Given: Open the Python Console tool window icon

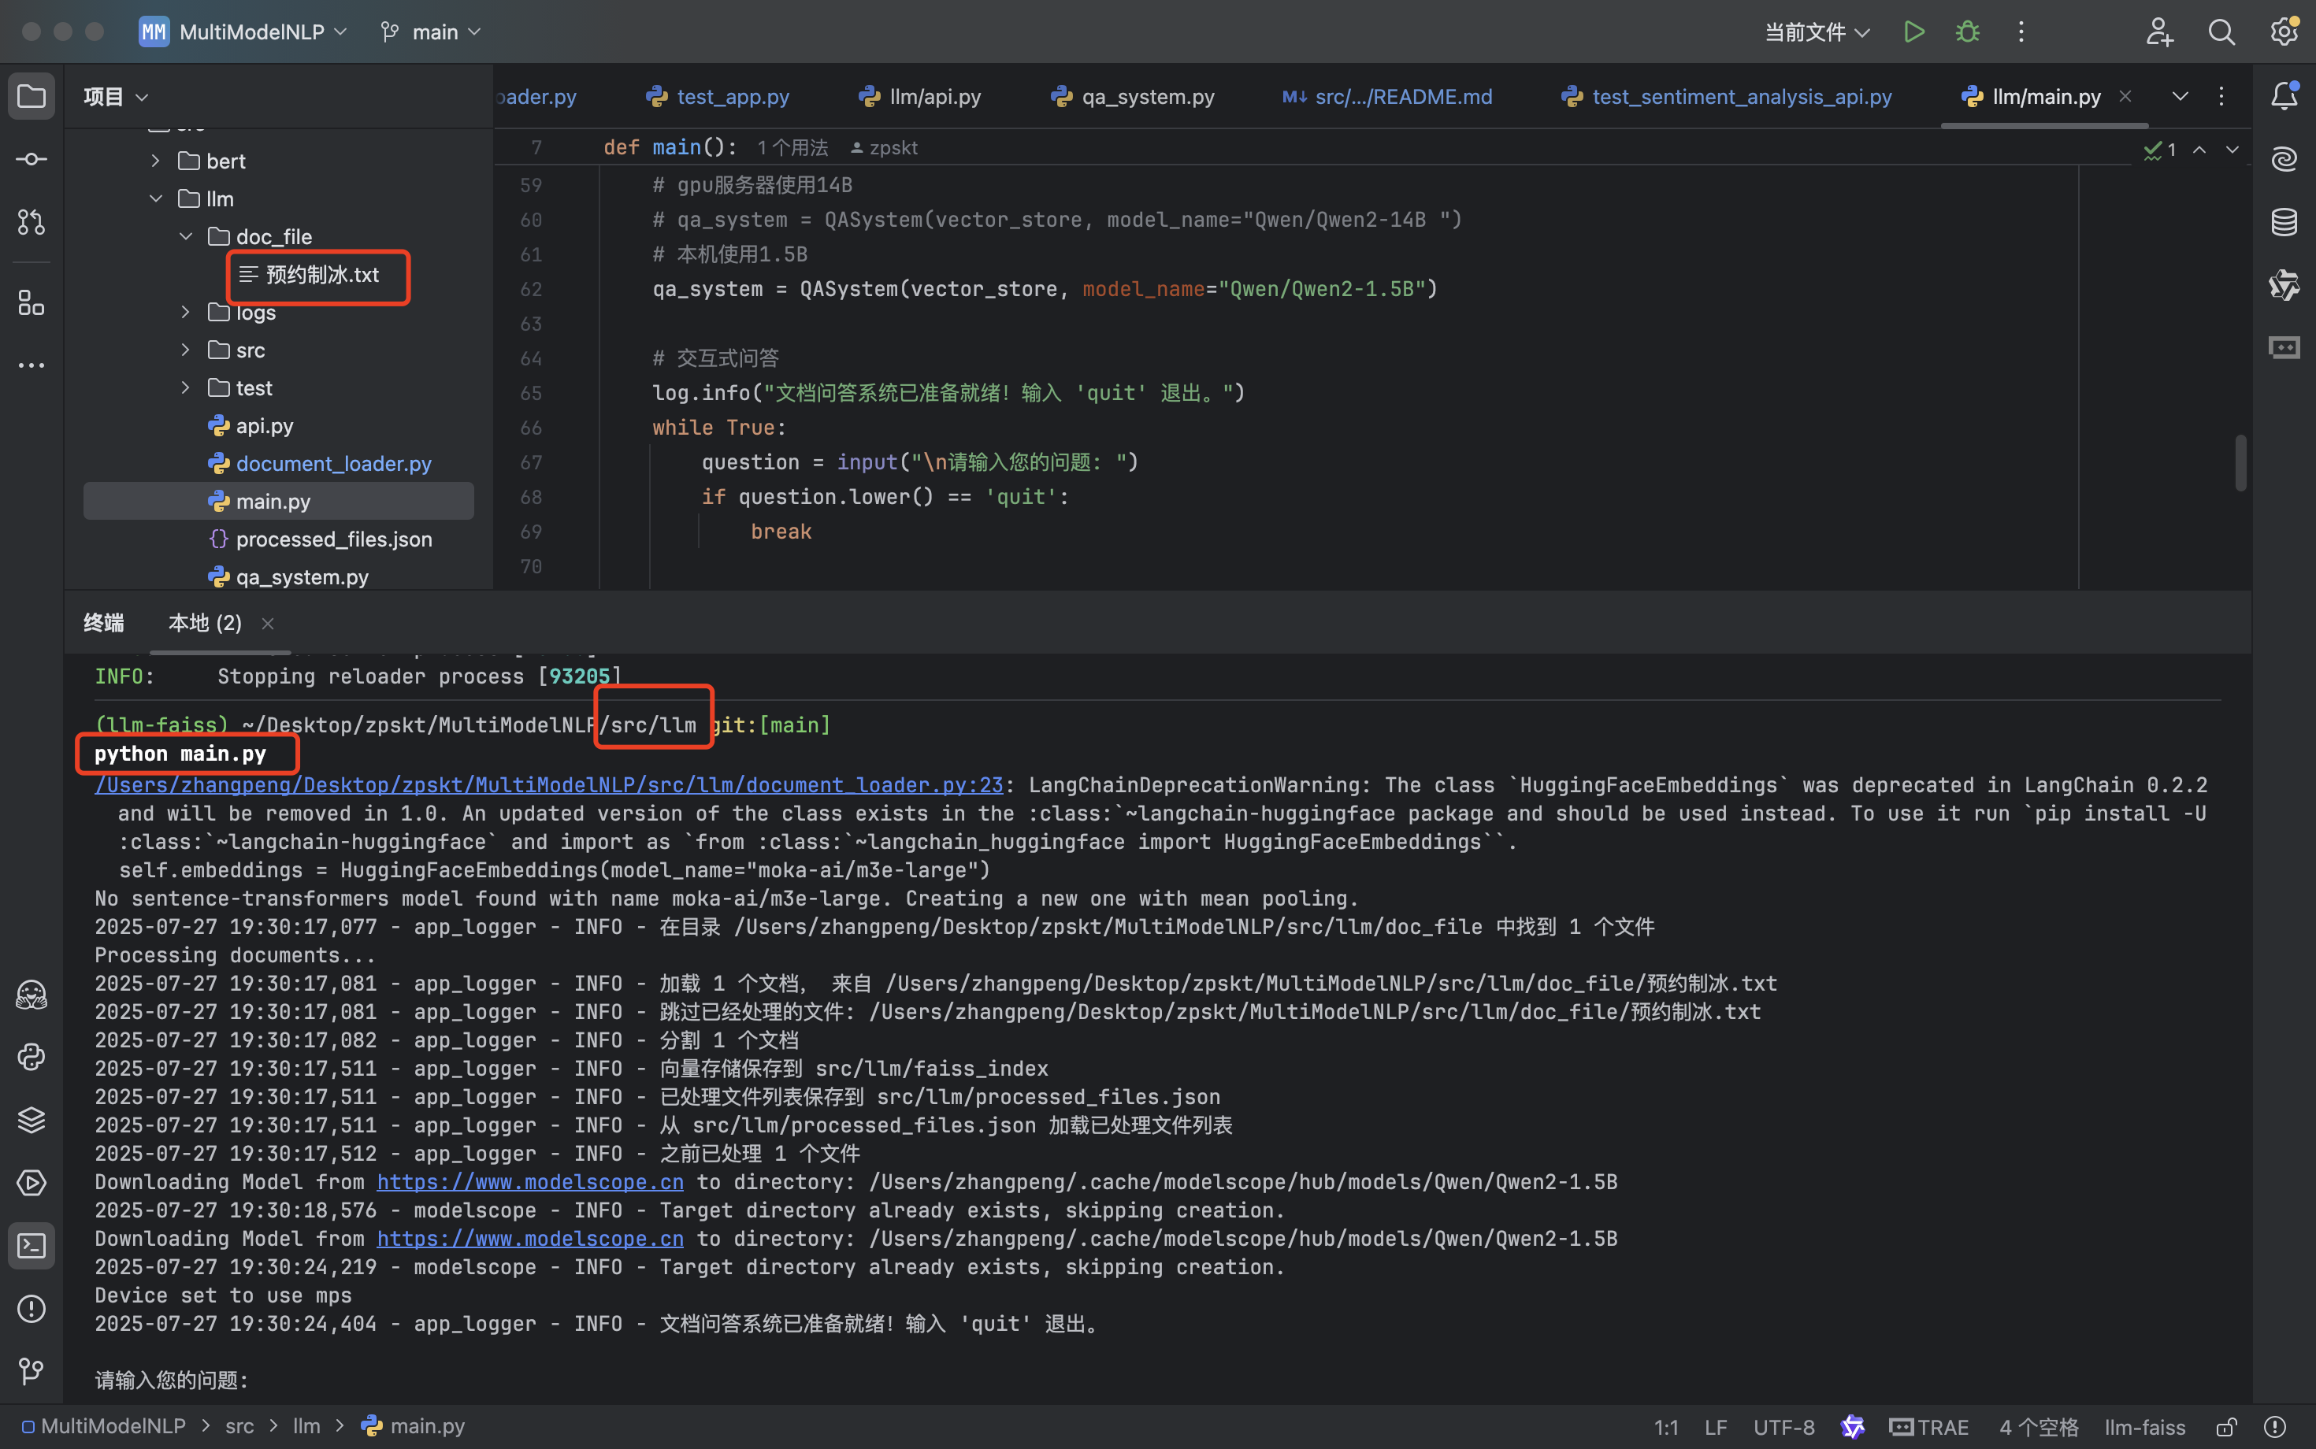Looking at the screenshot, I should 32,1057.
